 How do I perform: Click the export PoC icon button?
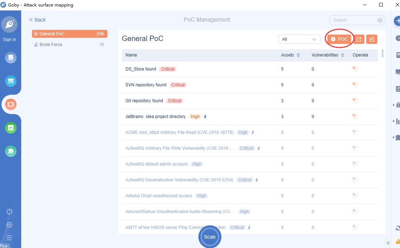point(359,39)
